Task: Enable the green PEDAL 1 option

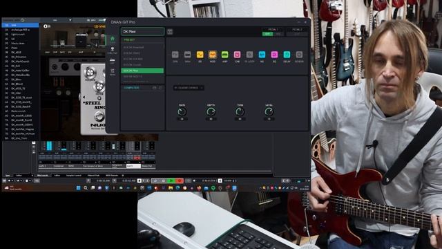Action: point(267,34)
